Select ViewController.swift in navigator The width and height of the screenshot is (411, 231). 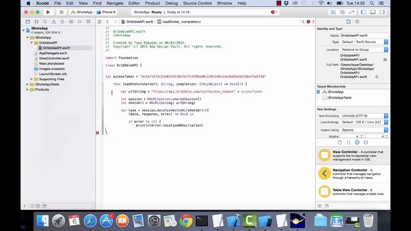(x=54, y=58)
